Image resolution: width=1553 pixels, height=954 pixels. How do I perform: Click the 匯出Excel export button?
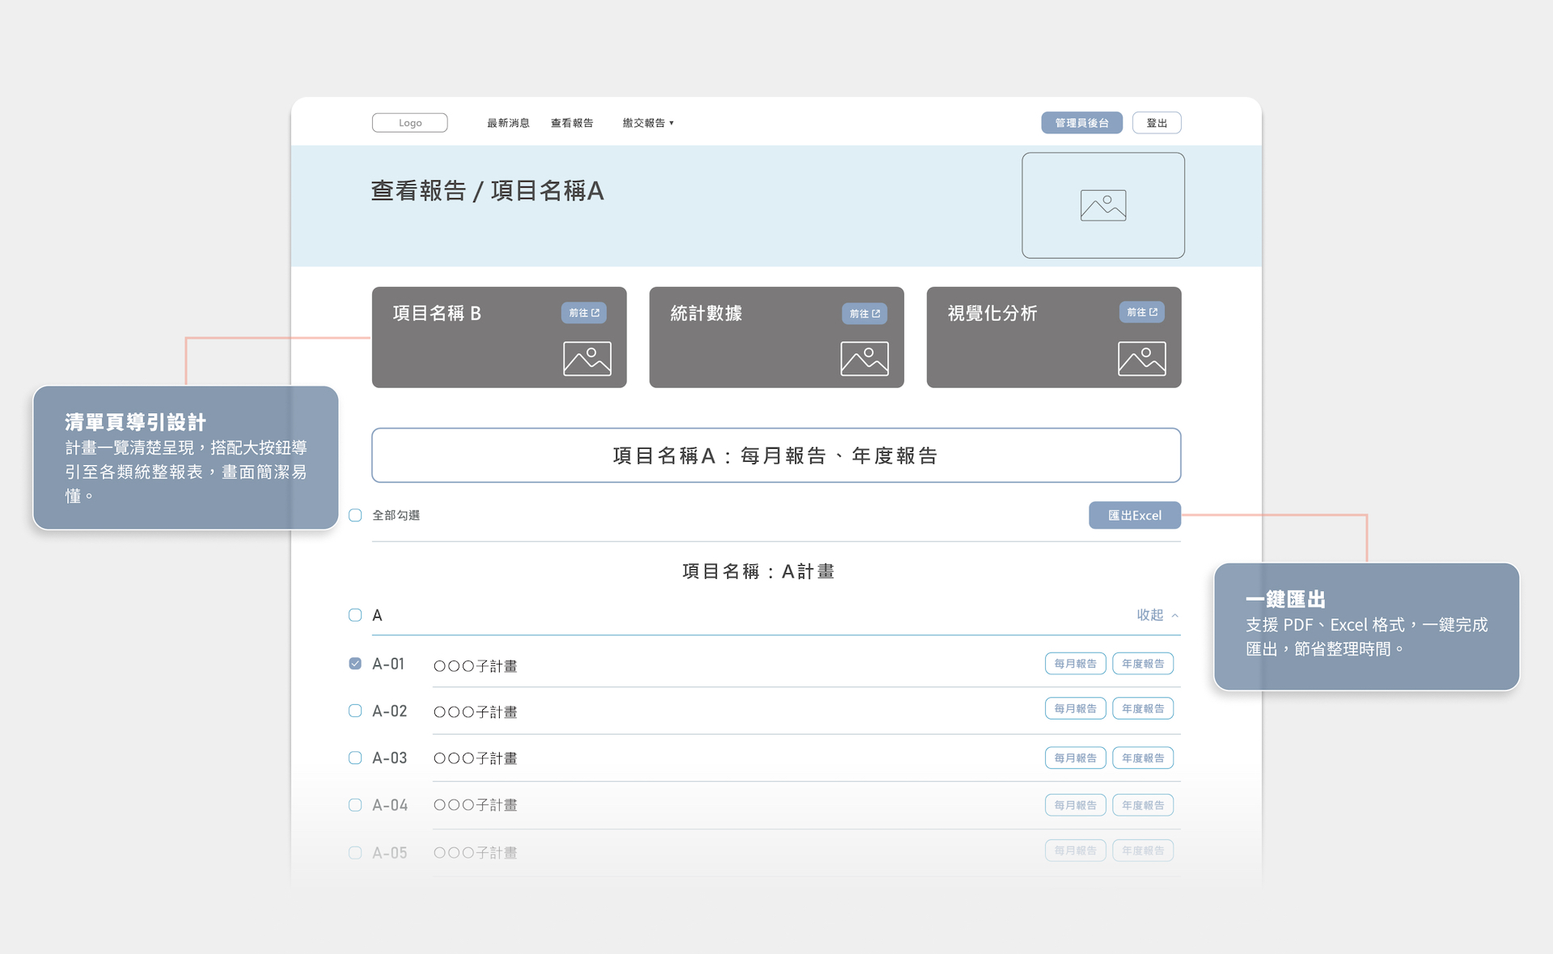pyautogui.click(x=1134, y=515)
